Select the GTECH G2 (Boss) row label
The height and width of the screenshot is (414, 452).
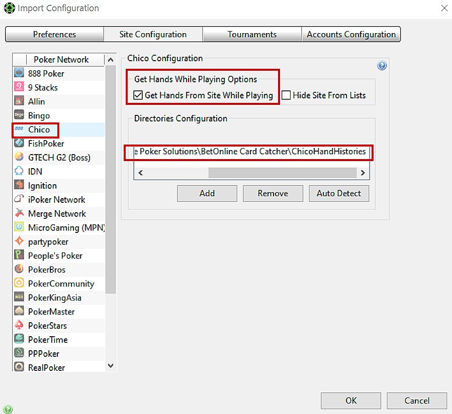[x=59, y=158]
